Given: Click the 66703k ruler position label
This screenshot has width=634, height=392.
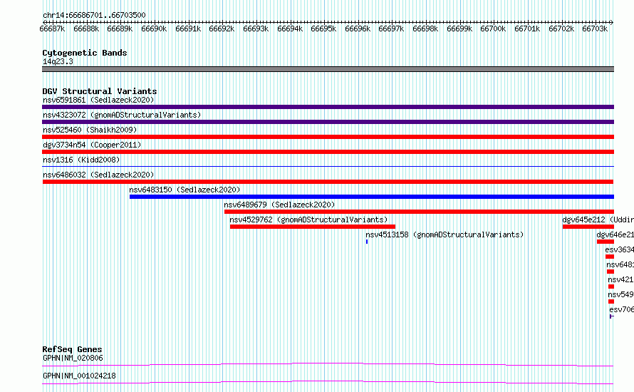Looking at the screenshot, I should tap(595, 29).
